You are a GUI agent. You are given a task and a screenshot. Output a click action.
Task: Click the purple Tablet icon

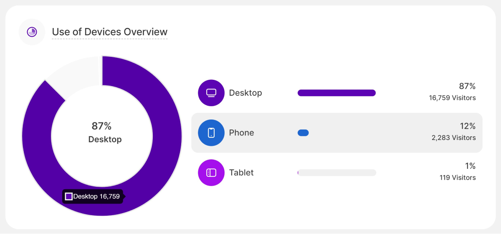click(x=211, y=173)
